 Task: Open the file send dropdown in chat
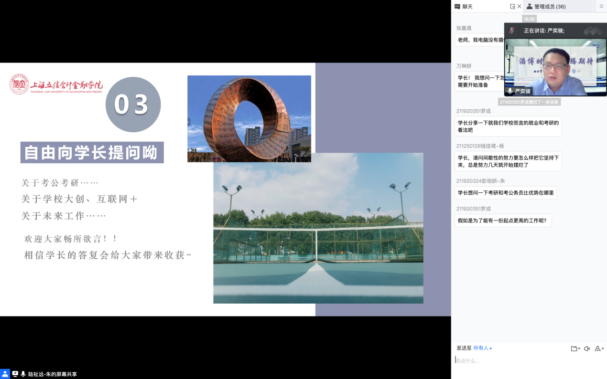575,348
